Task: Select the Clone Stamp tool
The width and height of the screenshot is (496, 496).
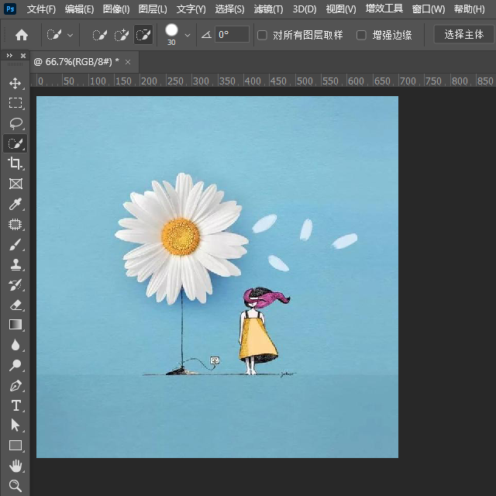Action: [15, 265]
